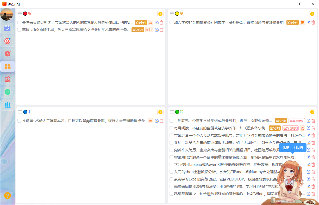319x205 pixels.
Task: Click 逾5小时 badge on 关注每日财经新闻 task
Action: click(x=141, y=23)
